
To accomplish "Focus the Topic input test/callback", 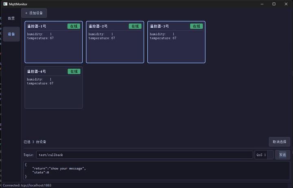I will click(144, 155).
